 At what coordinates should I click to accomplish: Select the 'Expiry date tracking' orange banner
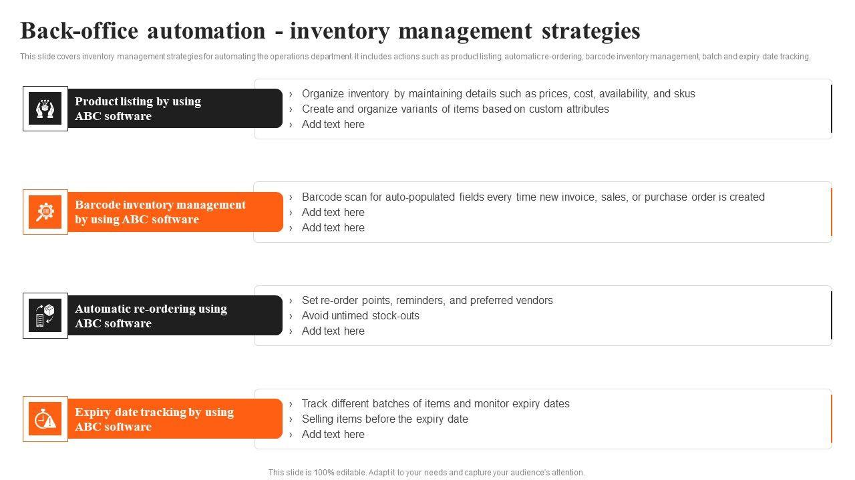click(174, 419)
